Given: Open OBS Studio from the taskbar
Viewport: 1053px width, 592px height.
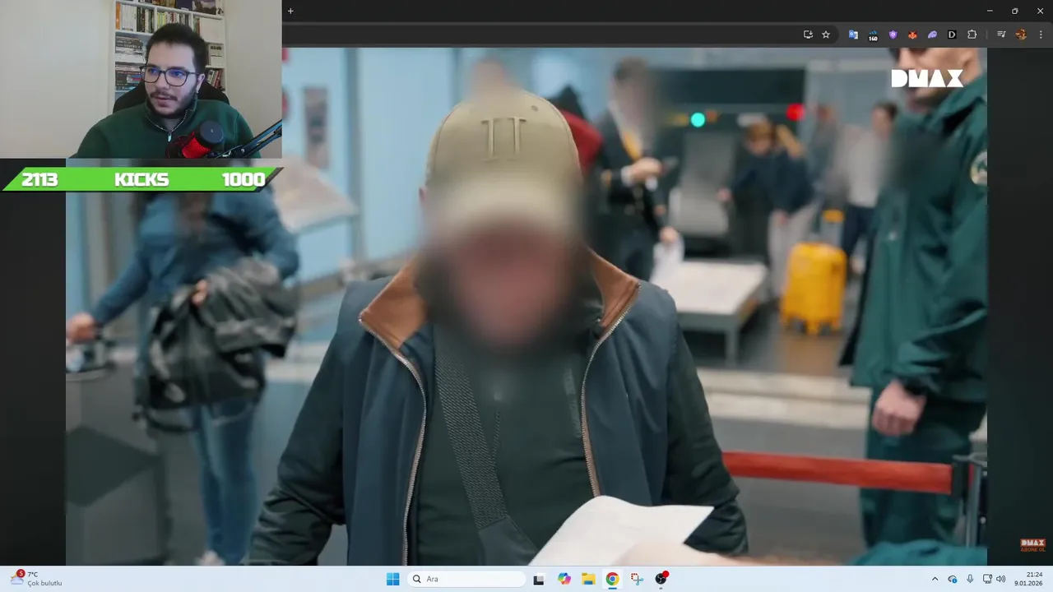Looking at the screenshot, I should pos(661,579).
